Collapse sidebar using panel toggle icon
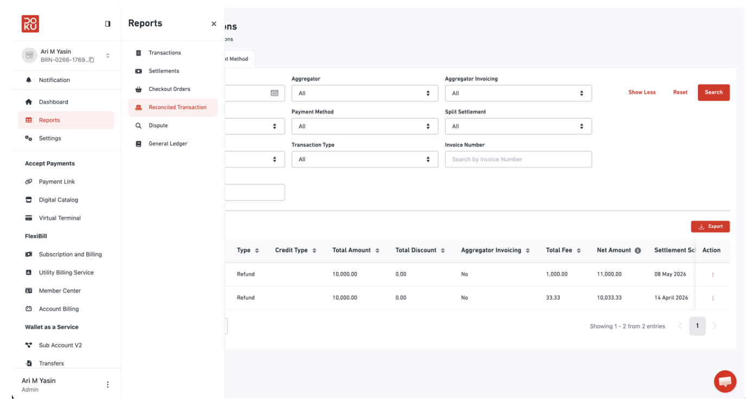751x405 pixels. [x=107, y=24]
